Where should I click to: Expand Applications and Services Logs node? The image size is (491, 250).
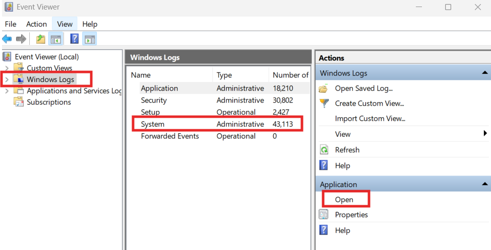click(7, 91)
